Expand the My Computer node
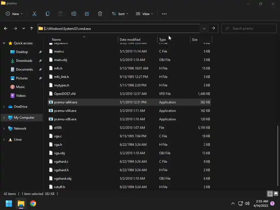280x210 pixels. coord(4,118)
